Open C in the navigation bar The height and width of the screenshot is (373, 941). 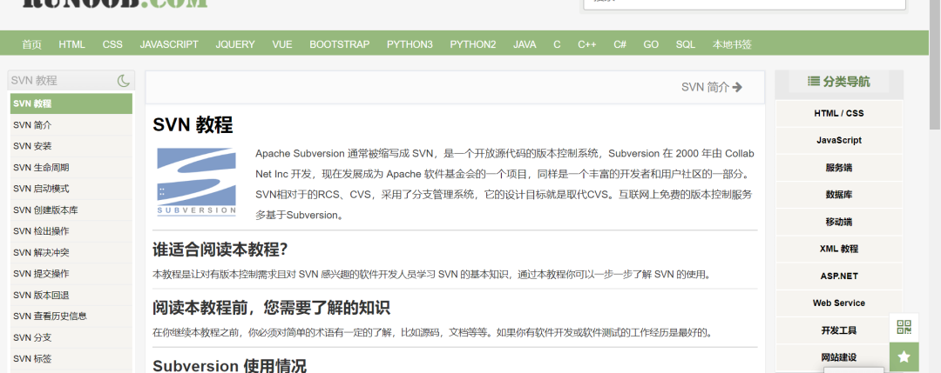click(x=557, y=44)
